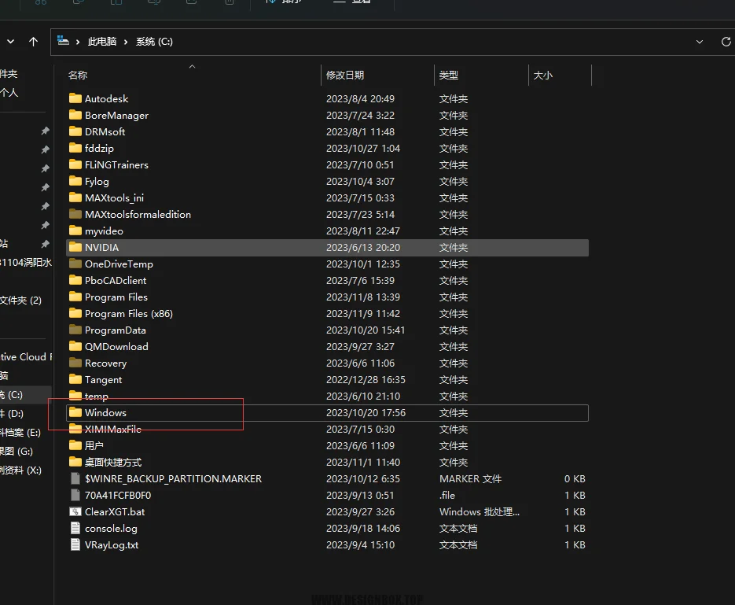
Task: Select the Program Files (x86) folder
Action: [128, 313]
